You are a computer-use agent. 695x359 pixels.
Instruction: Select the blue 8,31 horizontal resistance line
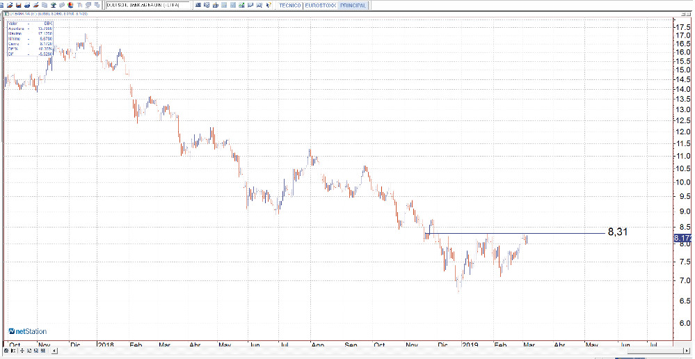514,233
